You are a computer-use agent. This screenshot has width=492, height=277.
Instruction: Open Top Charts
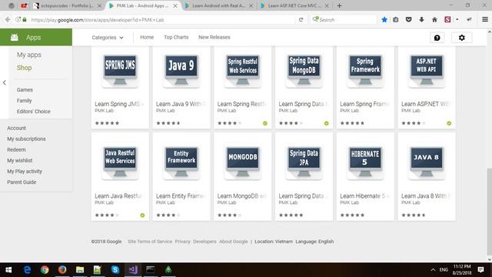click(x=176, y=37)
